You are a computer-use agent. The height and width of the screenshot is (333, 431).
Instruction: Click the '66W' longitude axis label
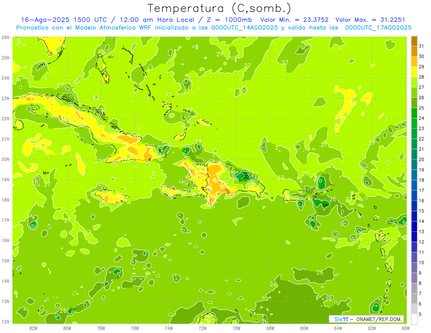pyautogui.click(x=304, y=328)
